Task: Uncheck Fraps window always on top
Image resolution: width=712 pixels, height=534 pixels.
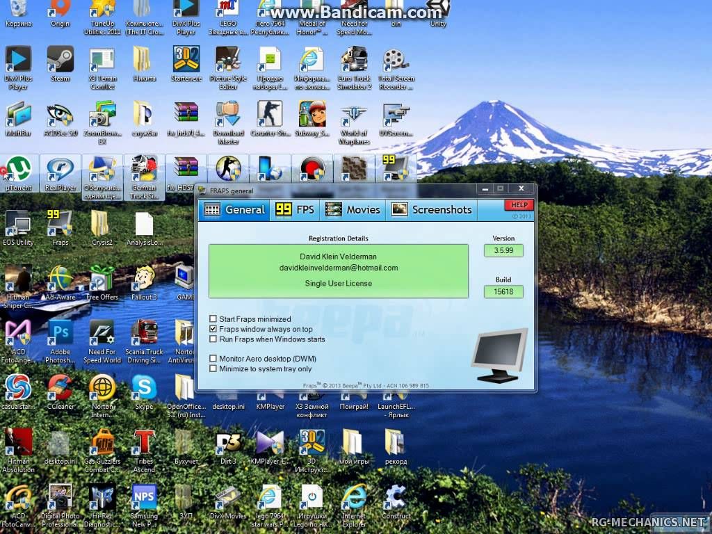Action: (213, 329)
